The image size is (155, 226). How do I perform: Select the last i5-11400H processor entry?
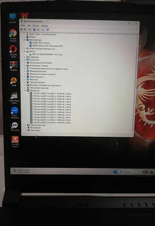click(52, 122)
